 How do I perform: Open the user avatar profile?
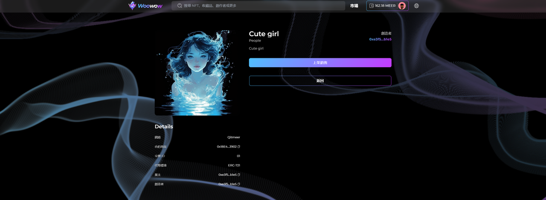coord(402,6)
